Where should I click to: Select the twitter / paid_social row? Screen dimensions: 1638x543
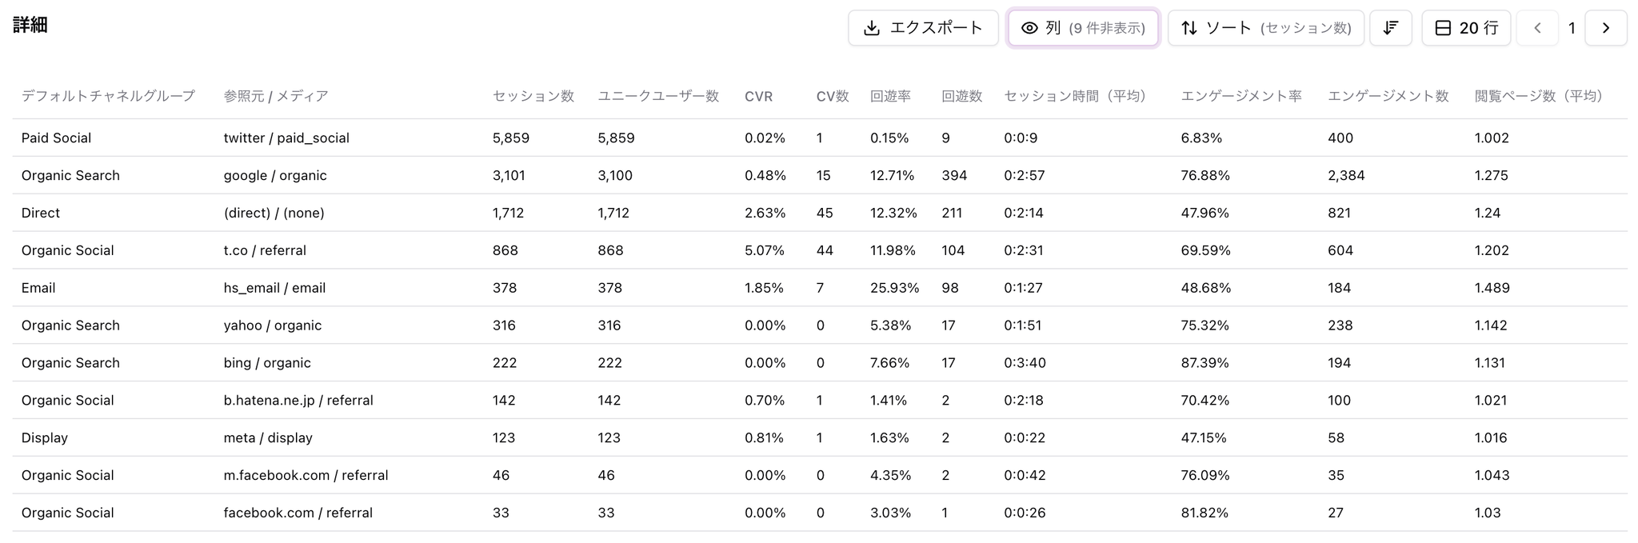286,138
